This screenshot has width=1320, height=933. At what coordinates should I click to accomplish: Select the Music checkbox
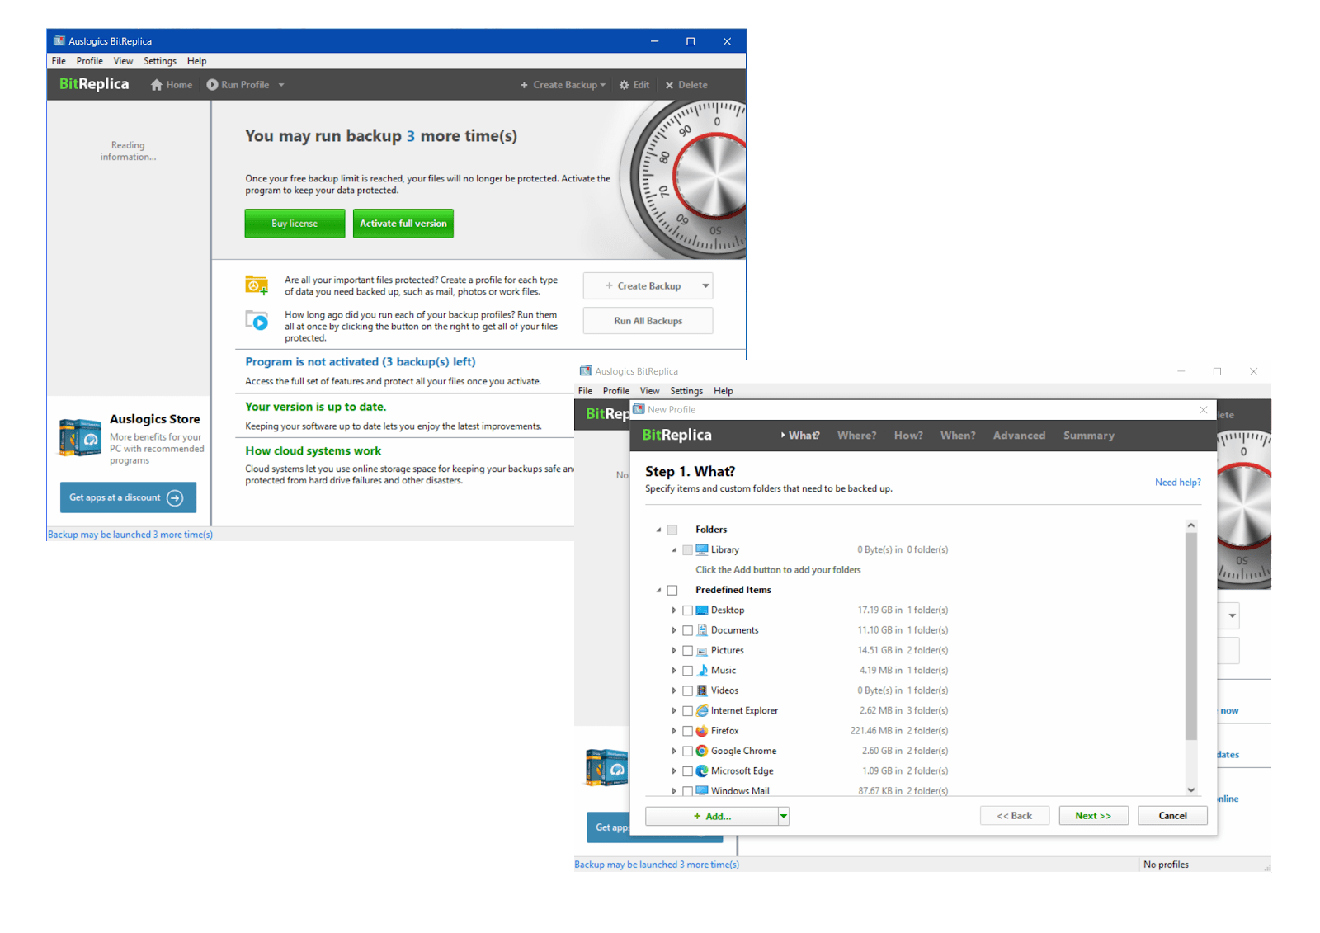pyautogui.click(x=687, y=671)
